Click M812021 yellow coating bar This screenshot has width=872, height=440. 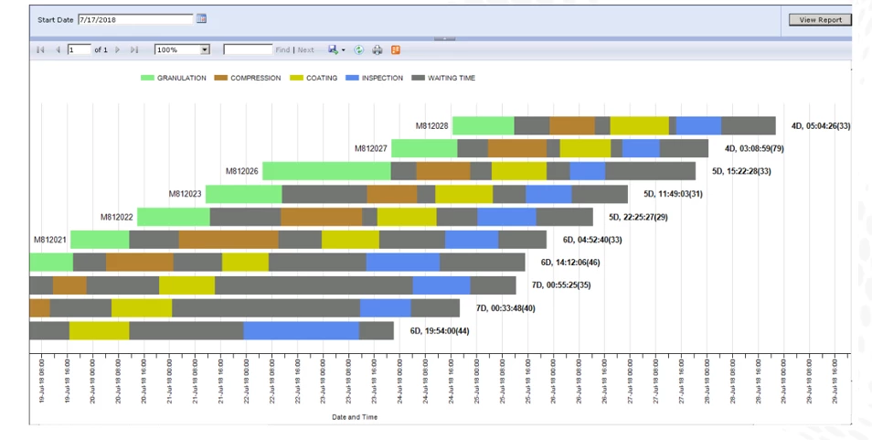(350, 240)
